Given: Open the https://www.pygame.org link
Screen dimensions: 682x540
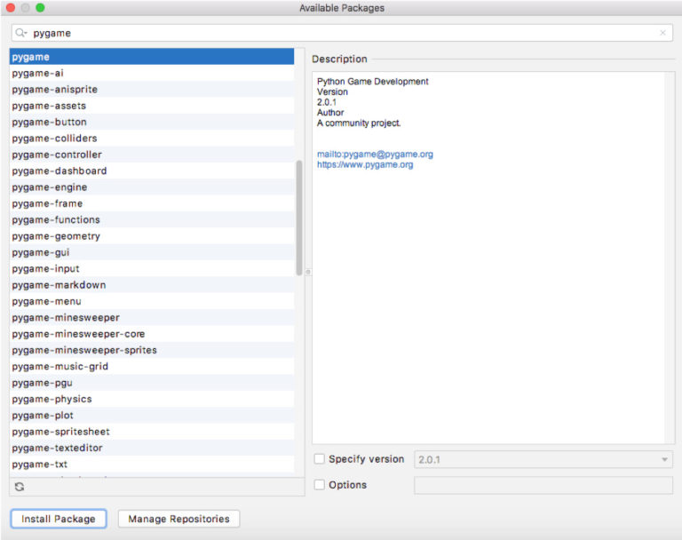Looking at the screenshot, I should tap(365, 165).
